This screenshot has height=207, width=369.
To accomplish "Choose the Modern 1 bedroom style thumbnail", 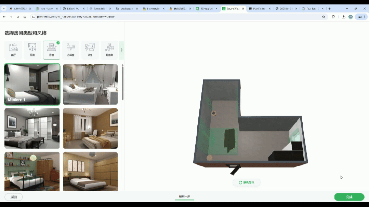I will [x=32, y=84].
